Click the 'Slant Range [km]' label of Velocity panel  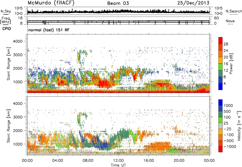click(8, 126)
